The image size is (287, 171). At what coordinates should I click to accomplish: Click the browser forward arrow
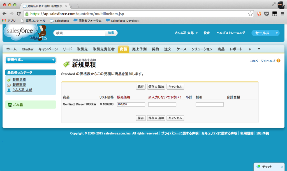(x=11, y=14)
